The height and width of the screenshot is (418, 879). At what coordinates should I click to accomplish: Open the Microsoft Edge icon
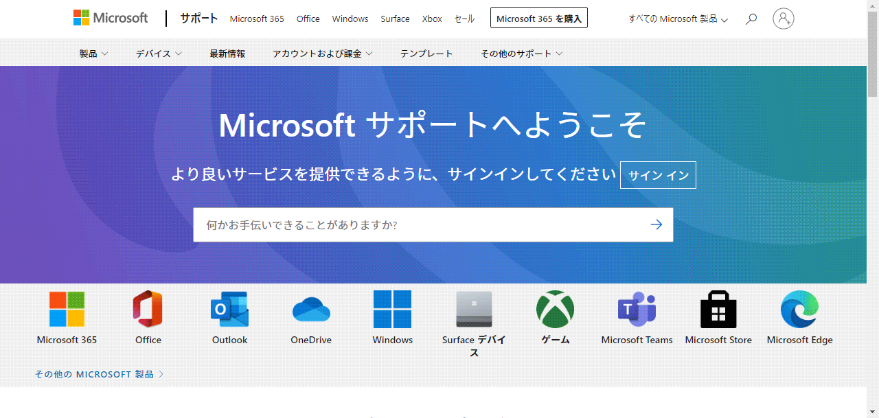799,309
